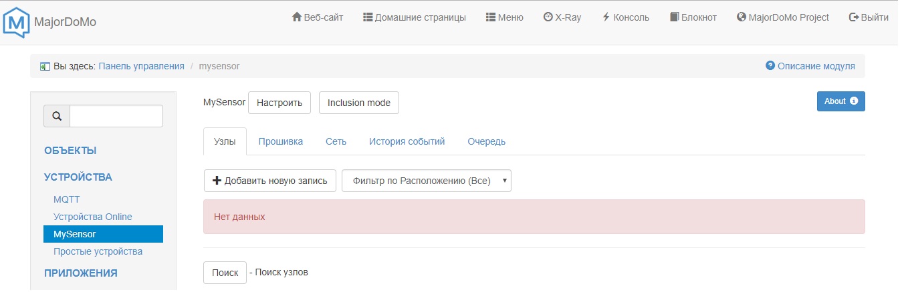Open the История событий tab
The height and width of the screenshot is (292, 900).
coord(407,141)
